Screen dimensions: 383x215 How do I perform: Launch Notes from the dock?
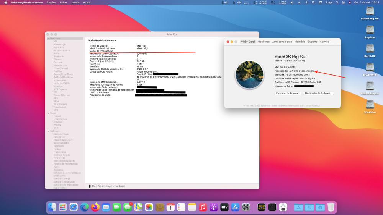point(192,207)
